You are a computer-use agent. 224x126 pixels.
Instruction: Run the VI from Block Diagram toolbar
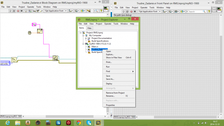pyautogui.click(x=10, y=11)
